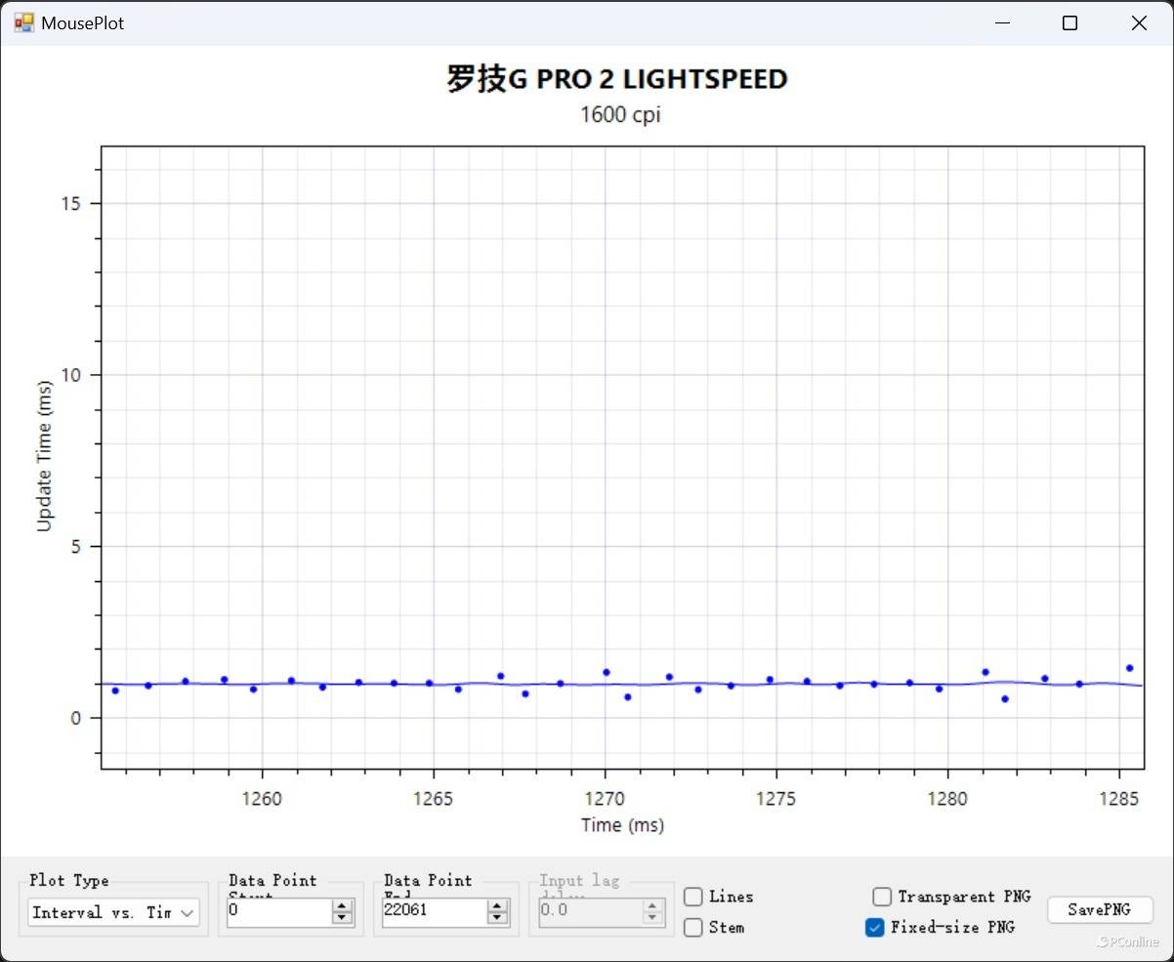Increase Data Point End with up arrow
Screen dimensions: 1174x962
[498, 906]
